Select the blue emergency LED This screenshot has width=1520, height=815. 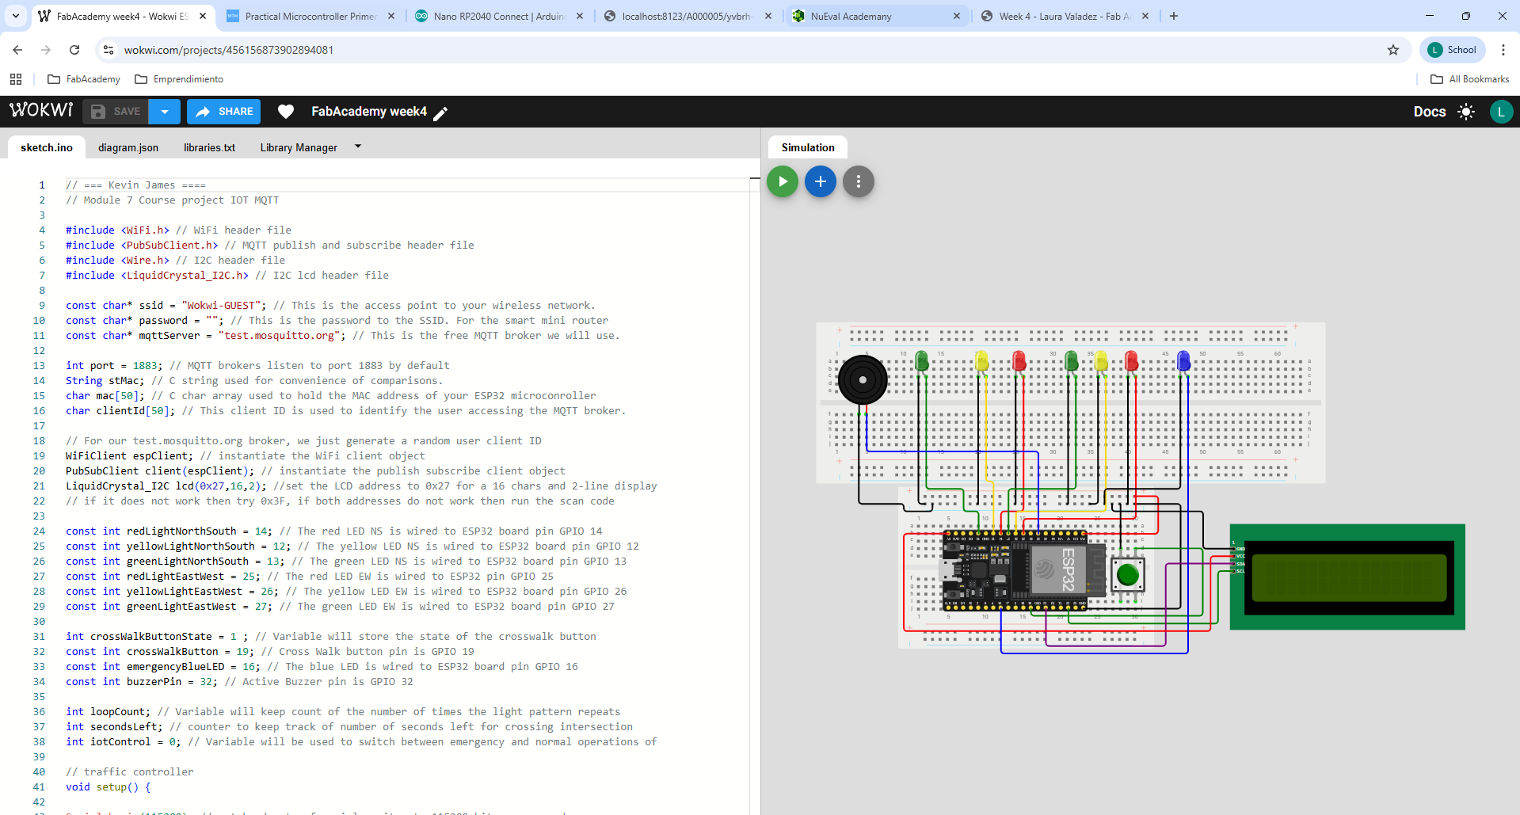click(1183, 361)
